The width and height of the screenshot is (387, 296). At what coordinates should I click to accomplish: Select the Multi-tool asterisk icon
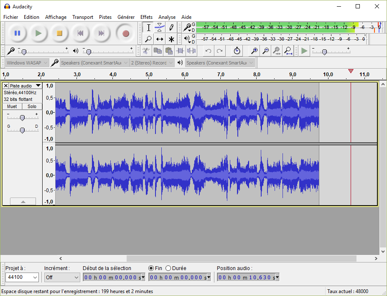click(x=171, y=39)
